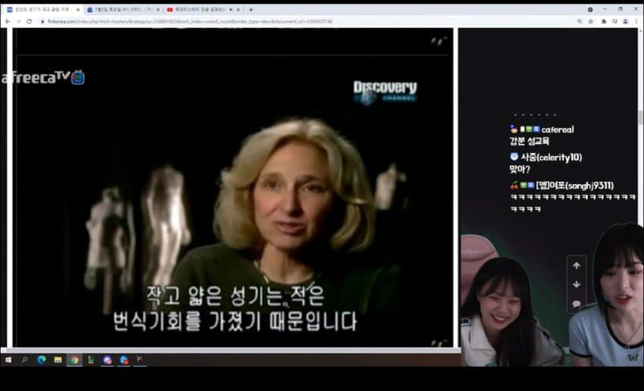
Task: Close the YouTube browser tab
Action: point(238,9)
